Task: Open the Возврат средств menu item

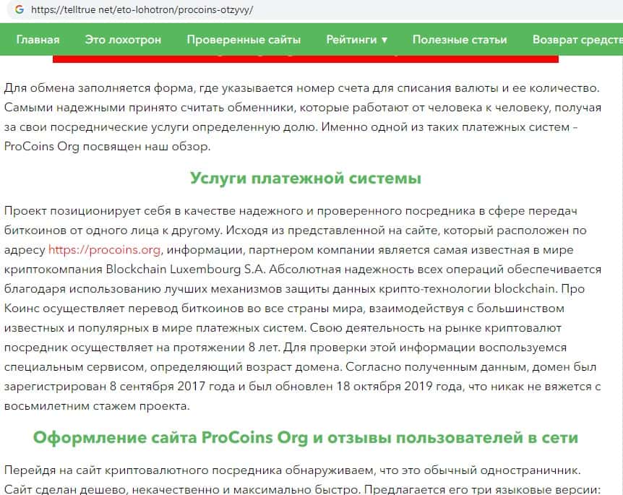Action: click(x=577, y=40)
